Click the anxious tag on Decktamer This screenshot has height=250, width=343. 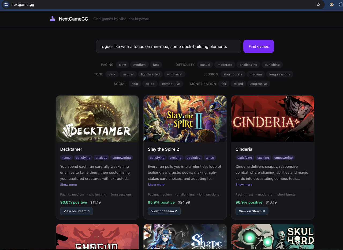click(101, 158)
